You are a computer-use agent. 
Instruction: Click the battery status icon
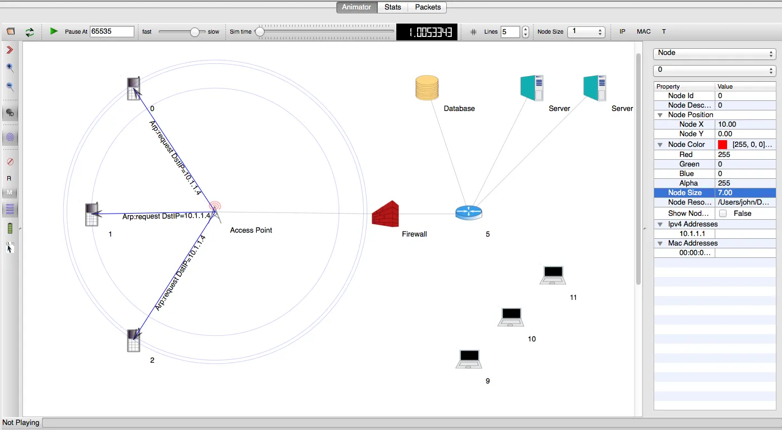coord(10,228)
